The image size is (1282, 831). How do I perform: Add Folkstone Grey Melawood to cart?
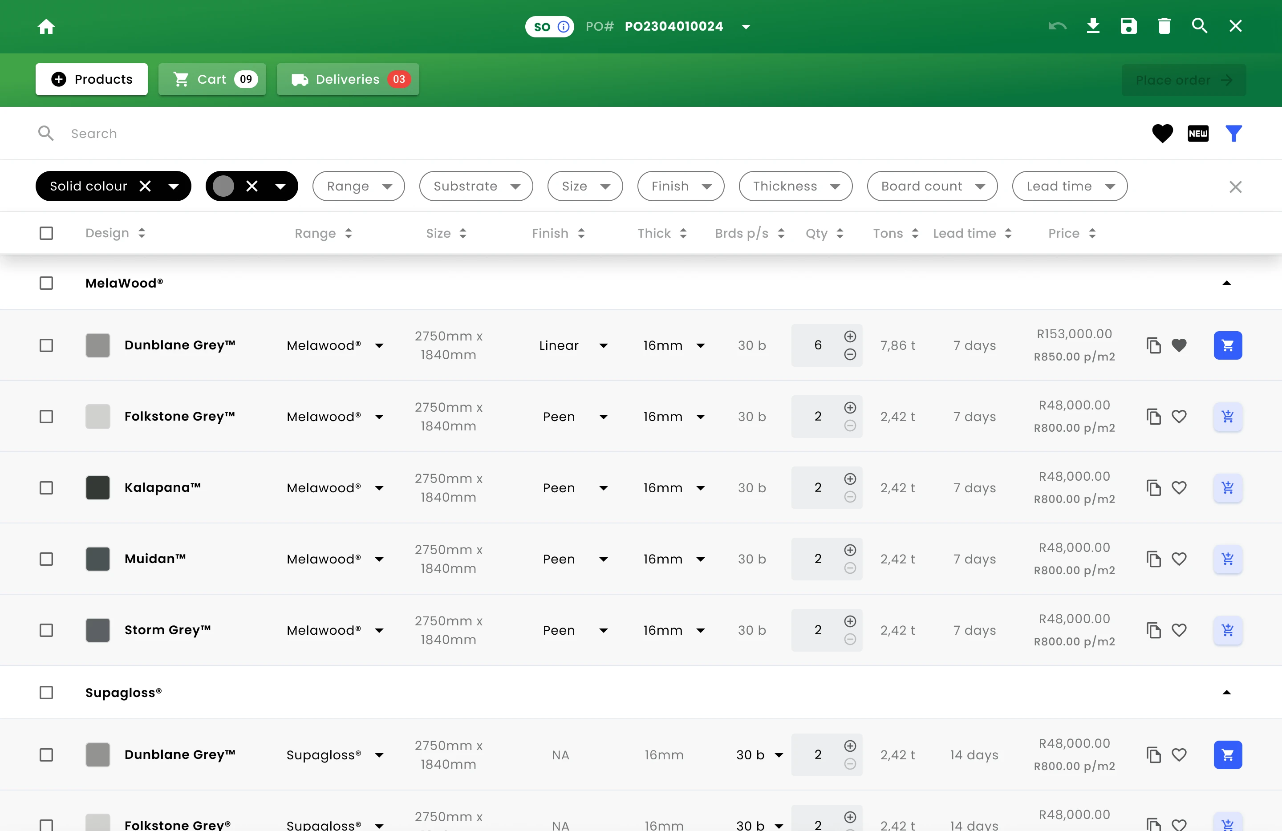(1228, 417)
